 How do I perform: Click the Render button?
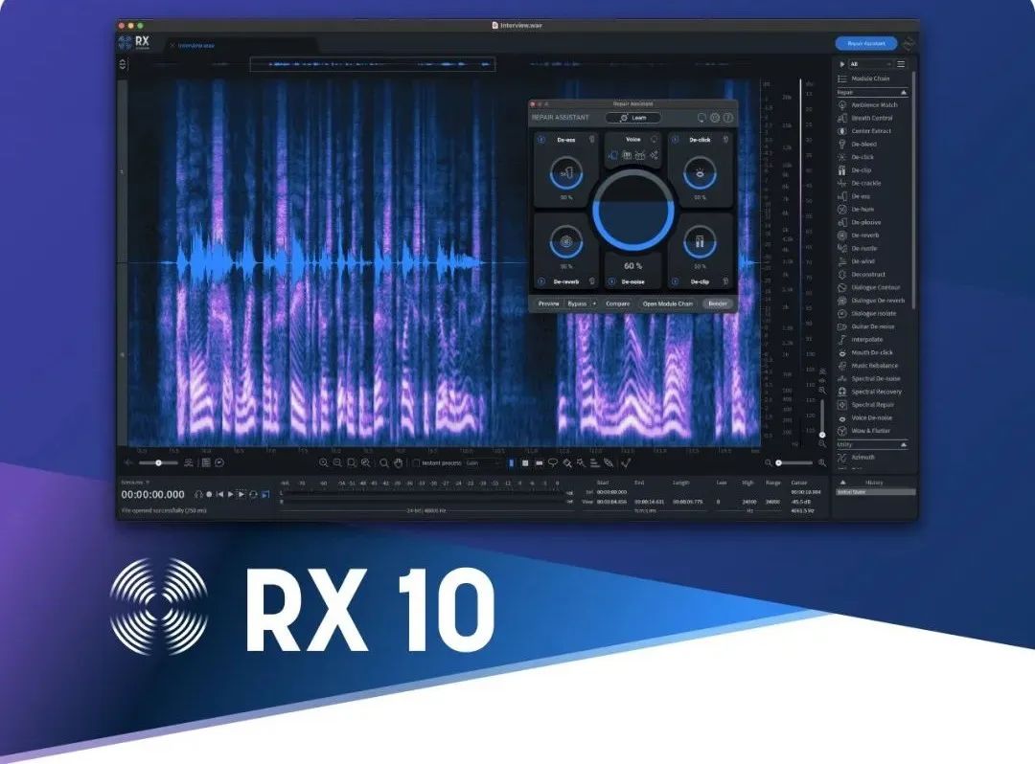(x=718, y=303)
